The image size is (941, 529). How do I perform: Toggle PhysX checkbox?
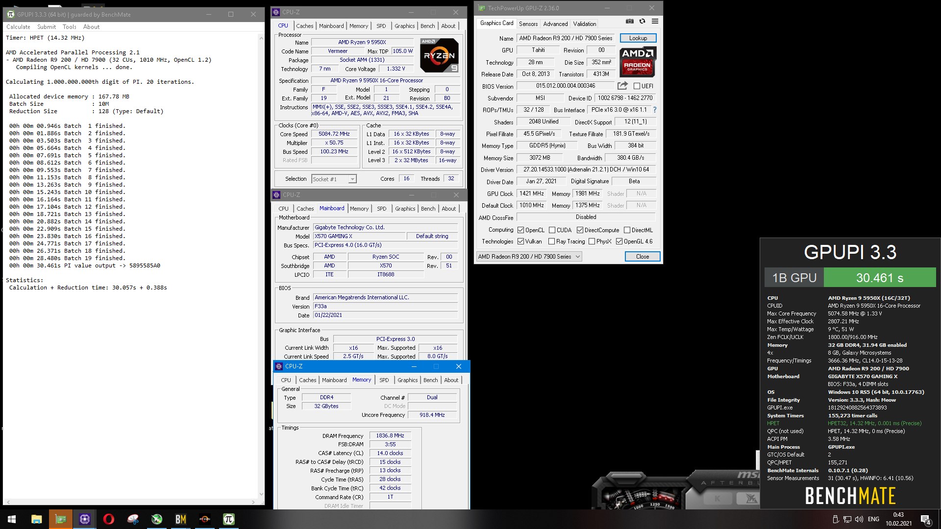pyautogui.click(x=592, y=241)
